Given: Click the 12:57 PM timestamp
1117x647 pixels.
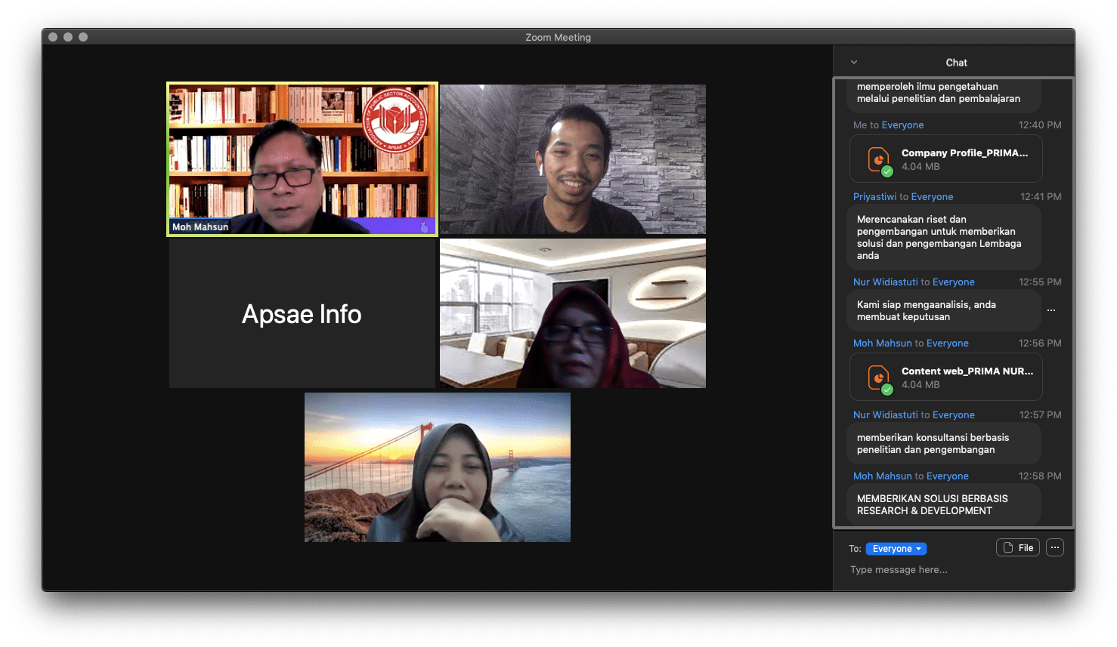Looking at the screenshot, I should pos(1040,414).
